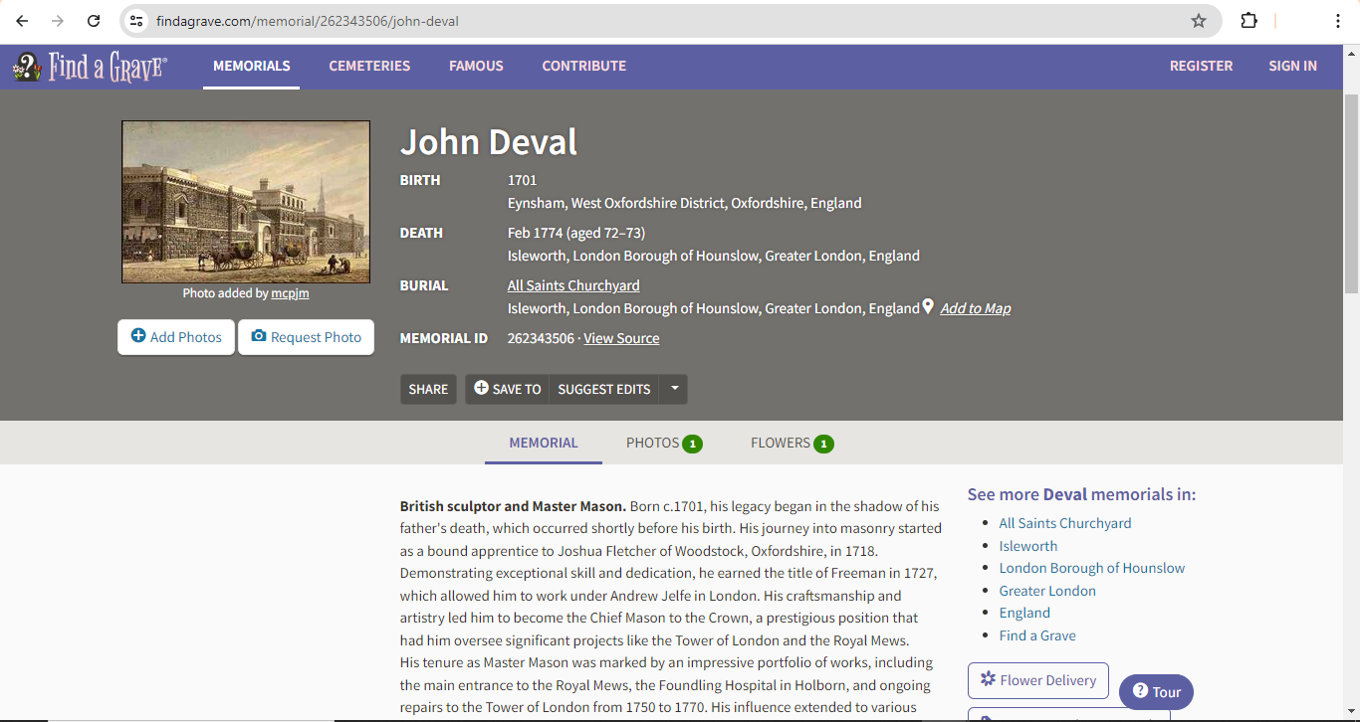Click the memorial ID number 262343506
This screenshot has height=722, width=1360.
[x=541, y=338]
